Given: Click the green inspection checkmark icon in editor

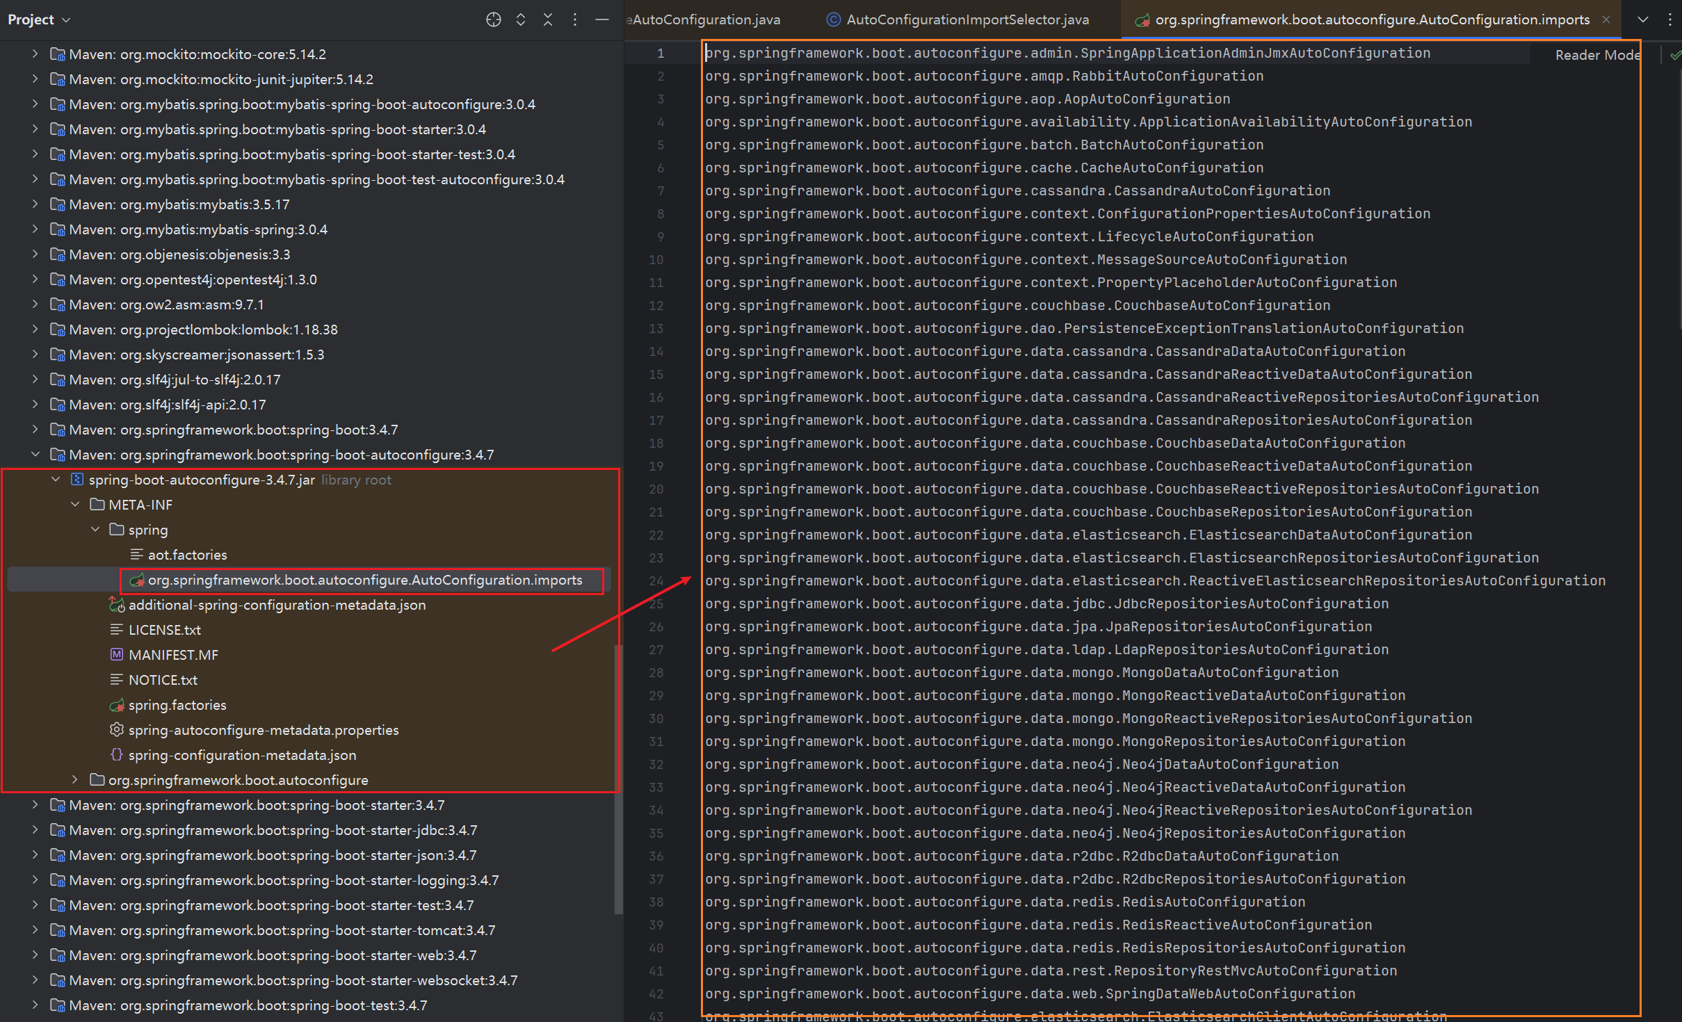Looking at the screenshot, I should (x=1674, y=55).
